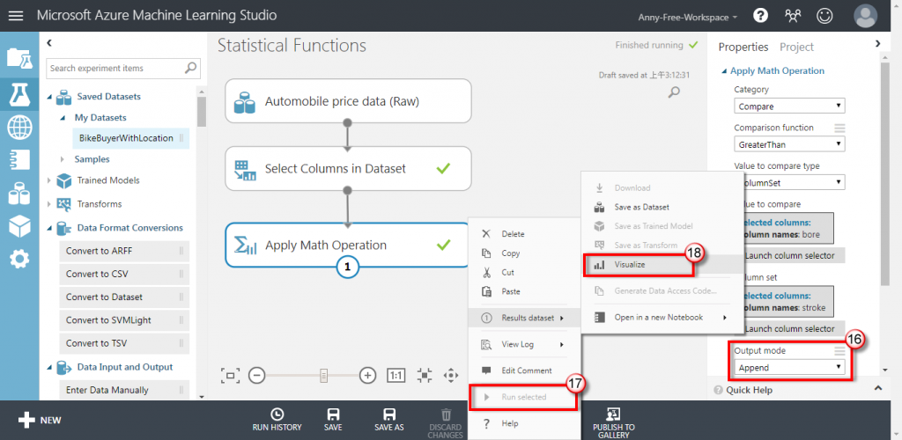This screenshot has width=902, height=440.
Task: Open the Projects sidebar icon
Action: [19, 58]
